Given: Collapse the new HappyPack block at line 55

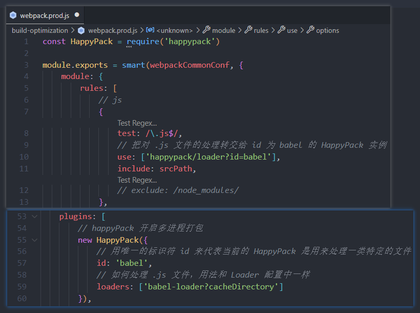Looking at the screenshot, I should pos(34,240).
